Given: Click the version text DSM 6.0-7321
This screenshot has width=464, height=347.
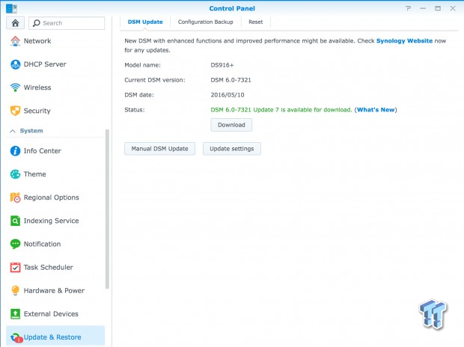Looking at the screenshot, I should click(231, 80).
